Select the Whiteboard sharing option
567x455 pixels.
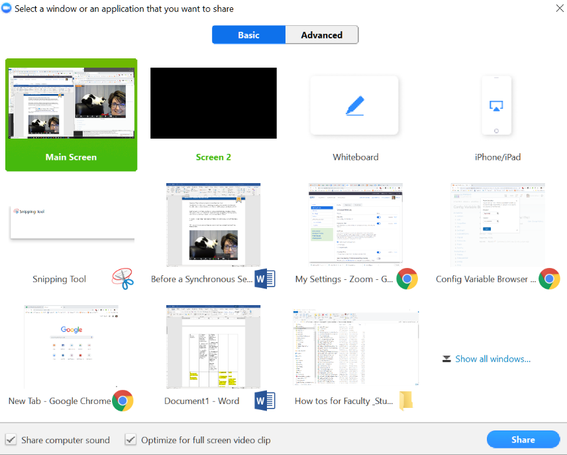click(x=354, y=106)
